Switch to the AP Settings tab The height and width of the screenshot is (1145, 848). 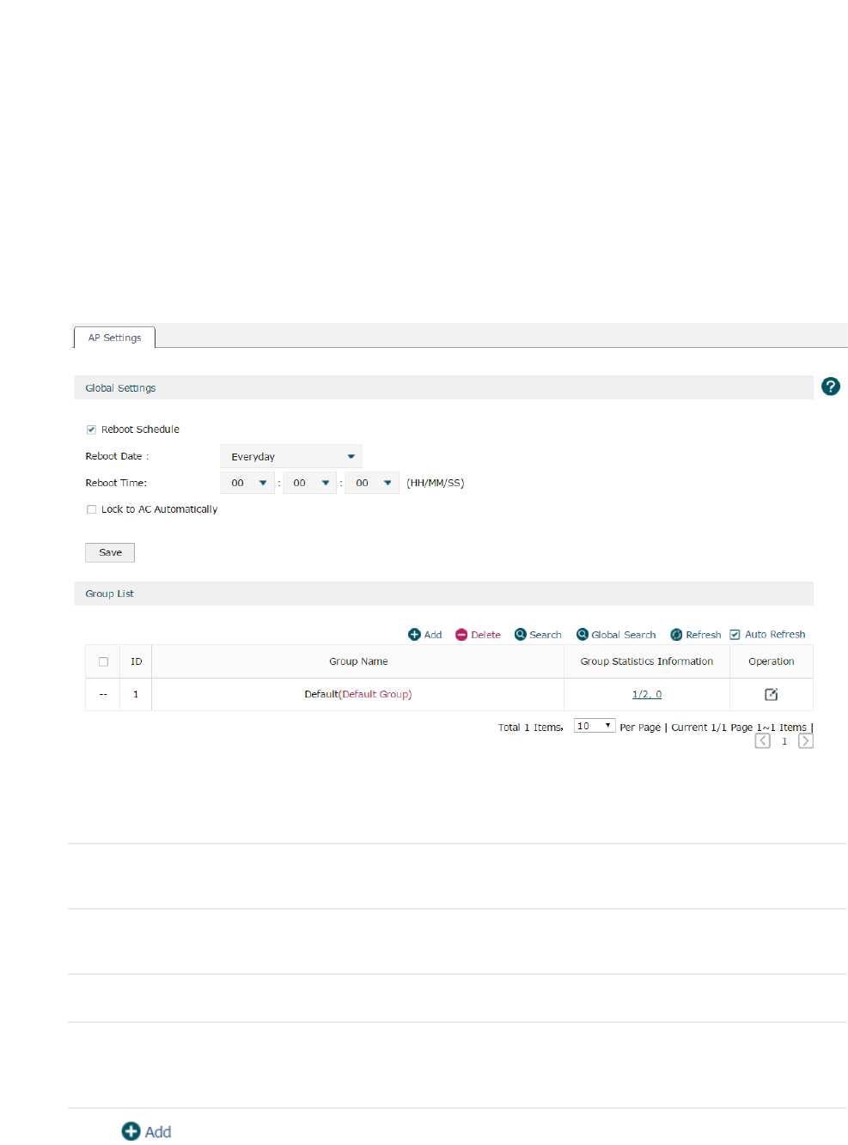pos(114,338)
